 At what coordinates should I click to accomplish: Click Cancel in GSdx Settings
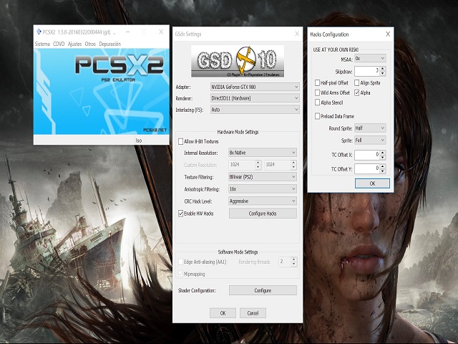point(253,313)
